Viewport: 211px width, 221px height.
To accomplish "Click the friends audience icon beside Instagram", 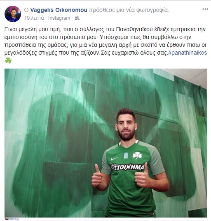I will click(77, 18).
